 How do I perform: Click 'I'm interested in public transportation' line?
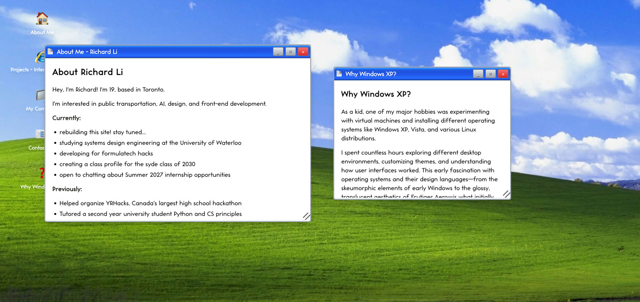pyautogui.click(x=159, y=104)
